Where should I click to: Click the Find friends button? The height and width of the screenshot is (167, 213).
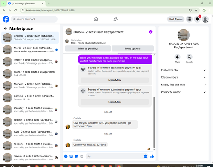(176, 19)
